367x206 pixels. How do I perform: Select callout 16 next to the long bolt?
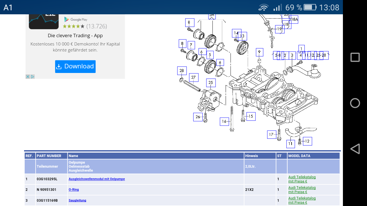(x=224, y=122)
